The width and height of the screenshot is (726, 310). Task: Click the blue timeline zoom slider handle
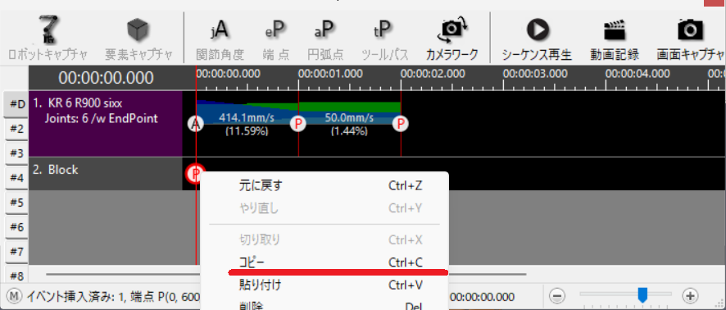642,294
